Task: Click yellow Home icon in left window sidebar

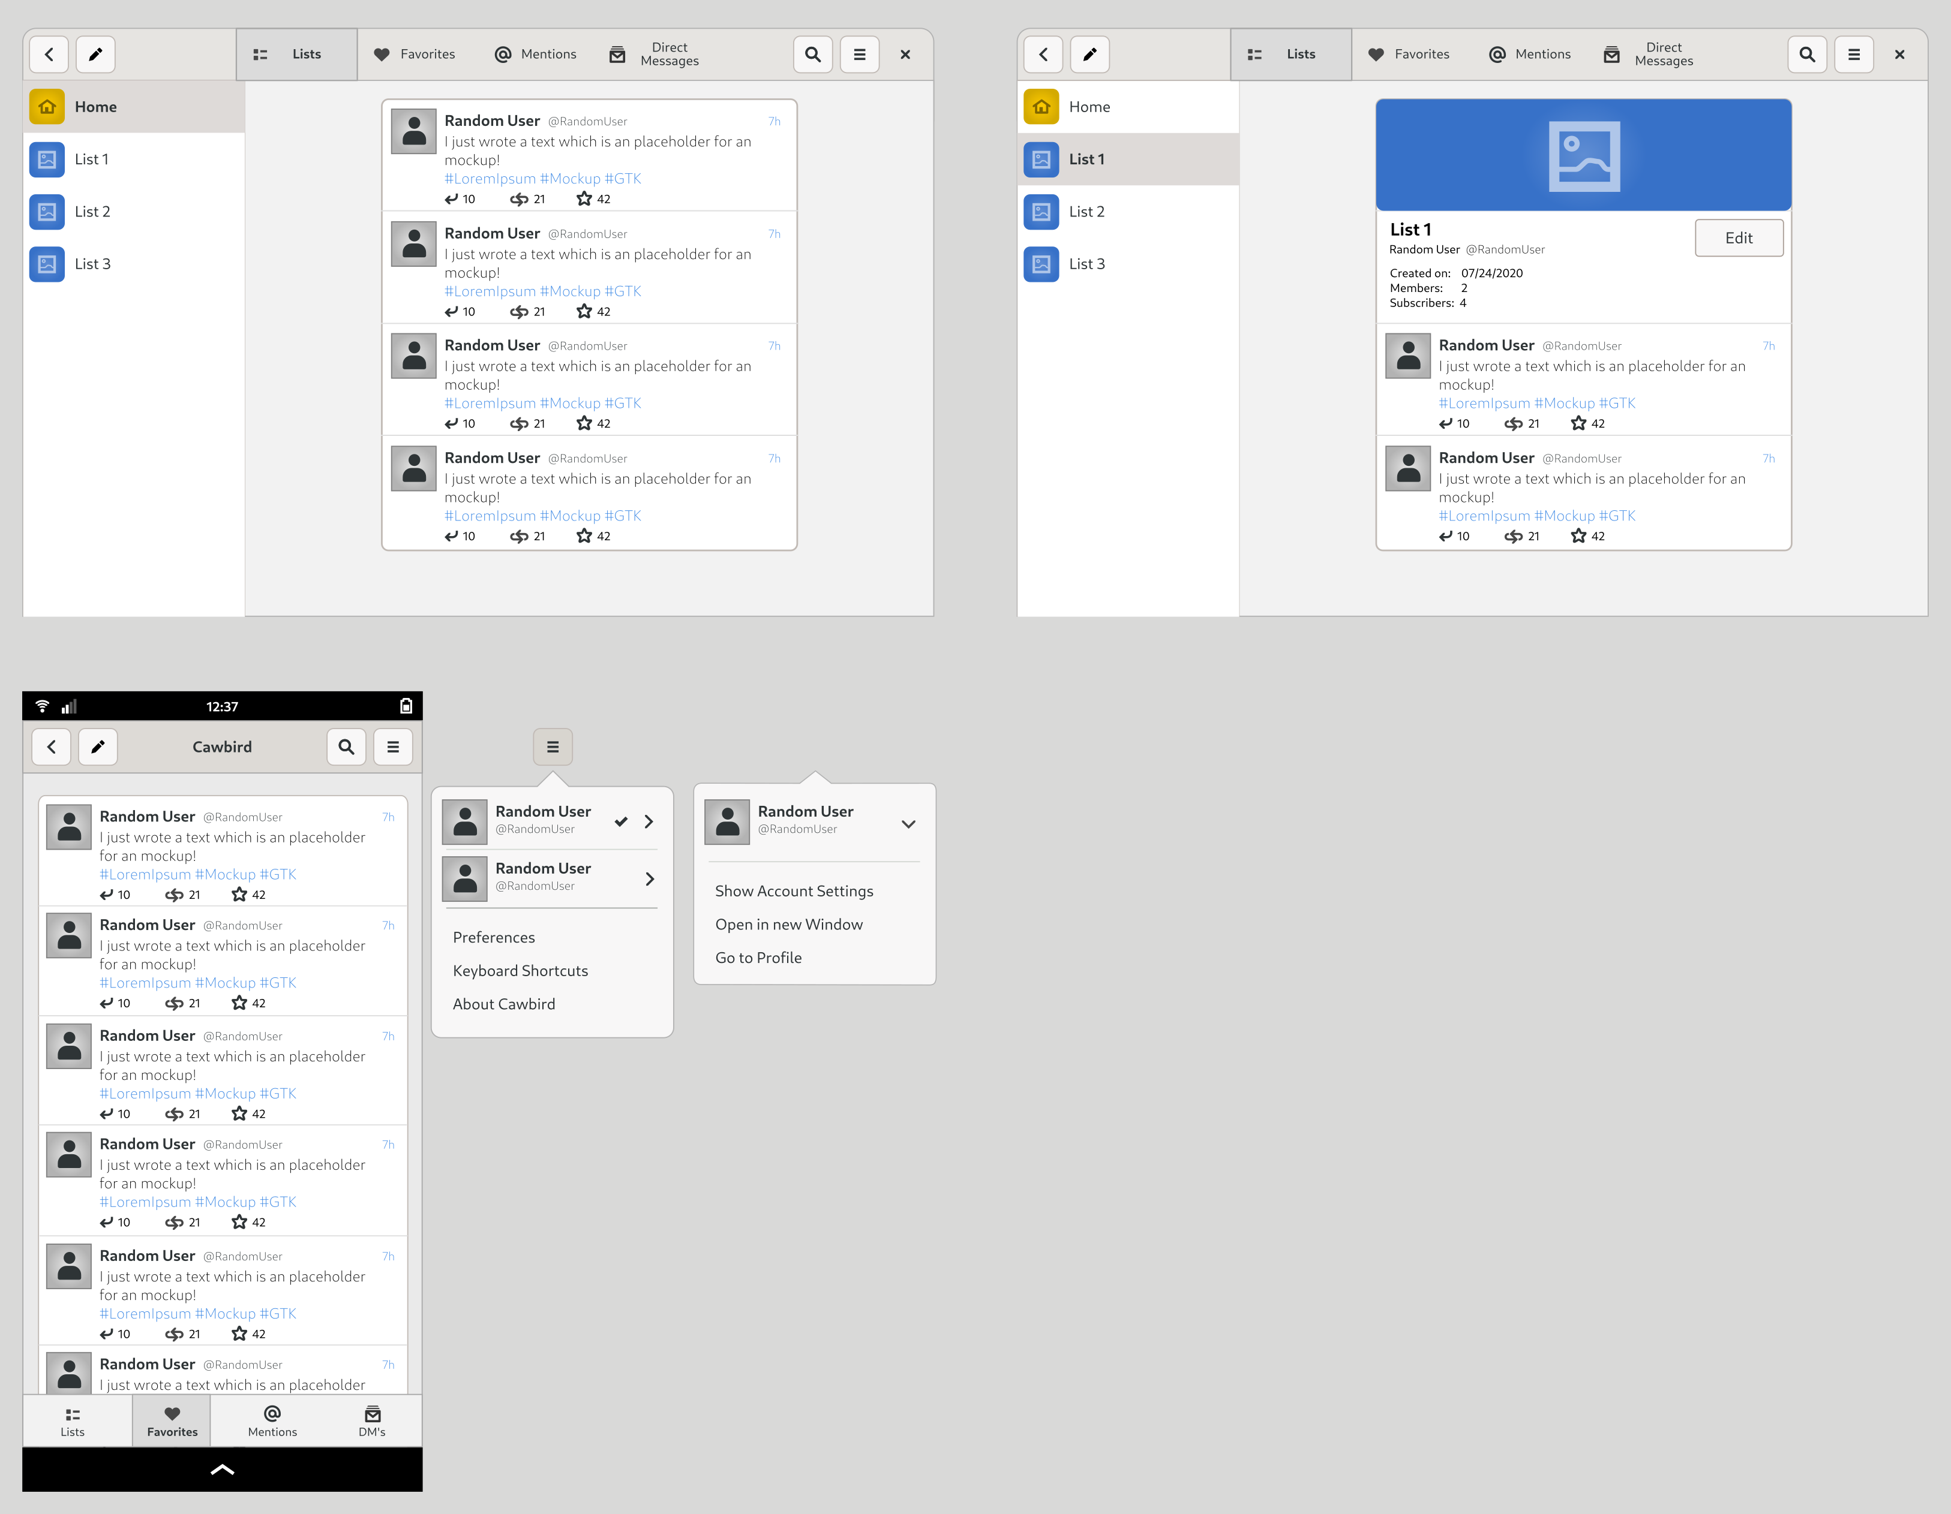Action: pos(47,107)
